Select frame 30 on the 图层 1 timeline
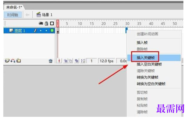The width and height of the screenshot is (190, 118). (126, 31)
